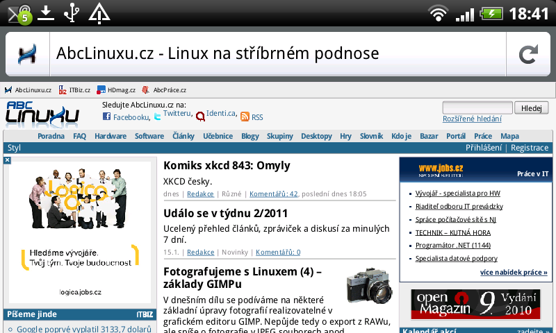Select Učebnice in the navigation bar

pyautogui.click(x=218, y=137)
